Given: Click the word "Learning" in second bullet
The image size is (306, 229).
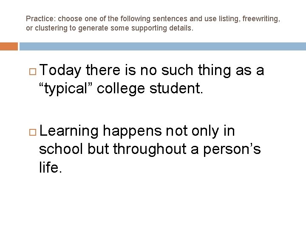Looking at the screenshot, I should (x=69, y=131).
